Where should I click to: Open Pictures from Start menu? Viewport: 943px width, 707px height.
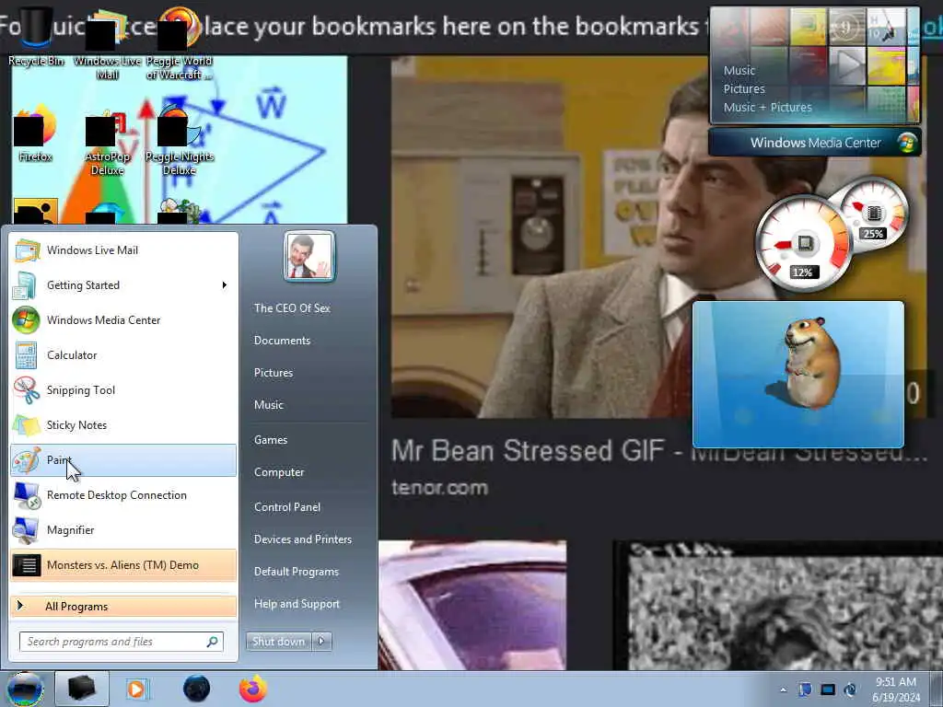(x=274, y=373)
